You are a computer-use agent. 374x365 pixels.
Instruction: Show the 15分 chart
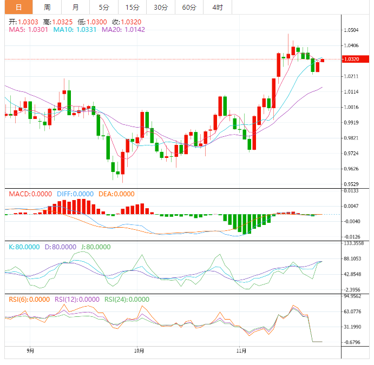(x=132, y=7)
